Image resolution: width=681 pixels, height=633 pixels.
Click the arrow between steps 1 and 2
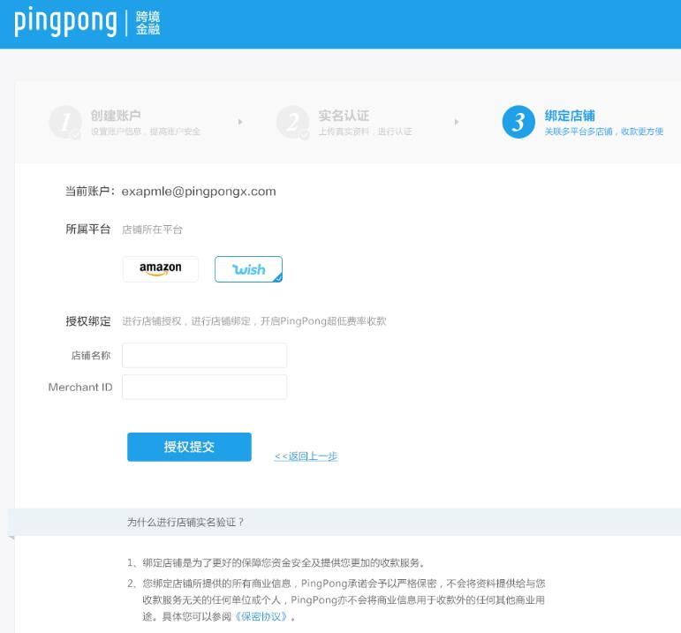coord(240,122)
